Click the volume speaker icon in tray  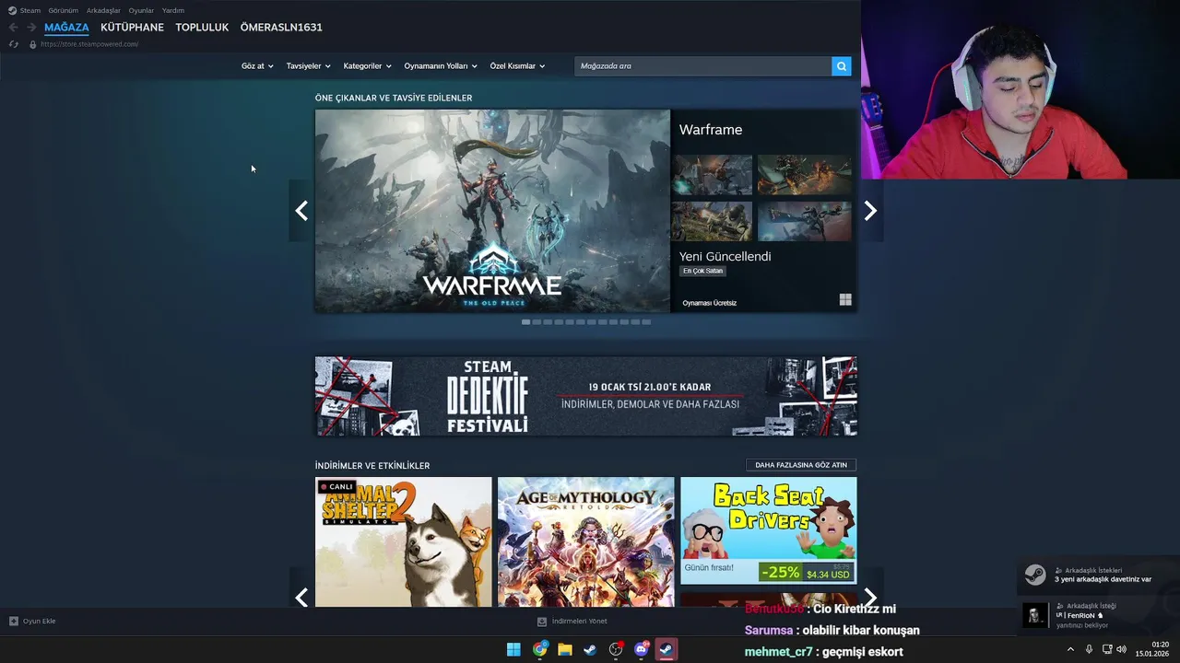tap(1121, 649)
